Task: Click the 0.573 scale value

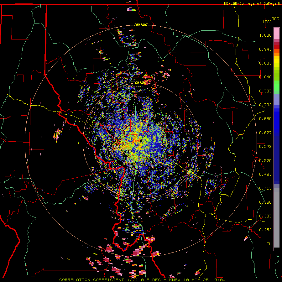Action: pyautogui.click(x=265, y=147)
